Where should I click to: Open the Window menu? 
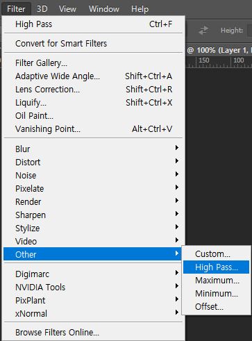pos(104,9)
